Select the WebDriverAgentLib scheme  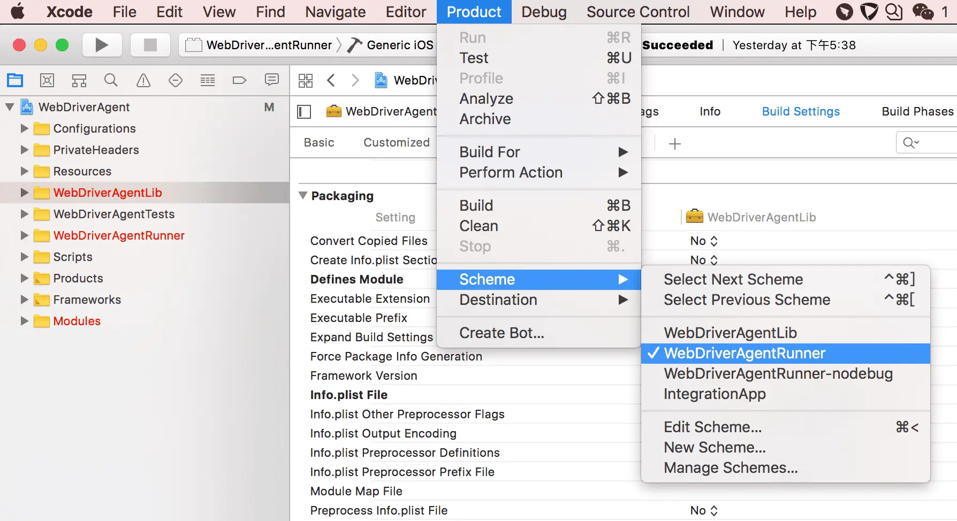[x=786, y=333]
